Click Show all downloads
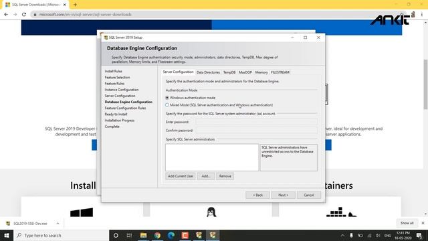Viewport: 428px width, 241px height. [407, 223]
